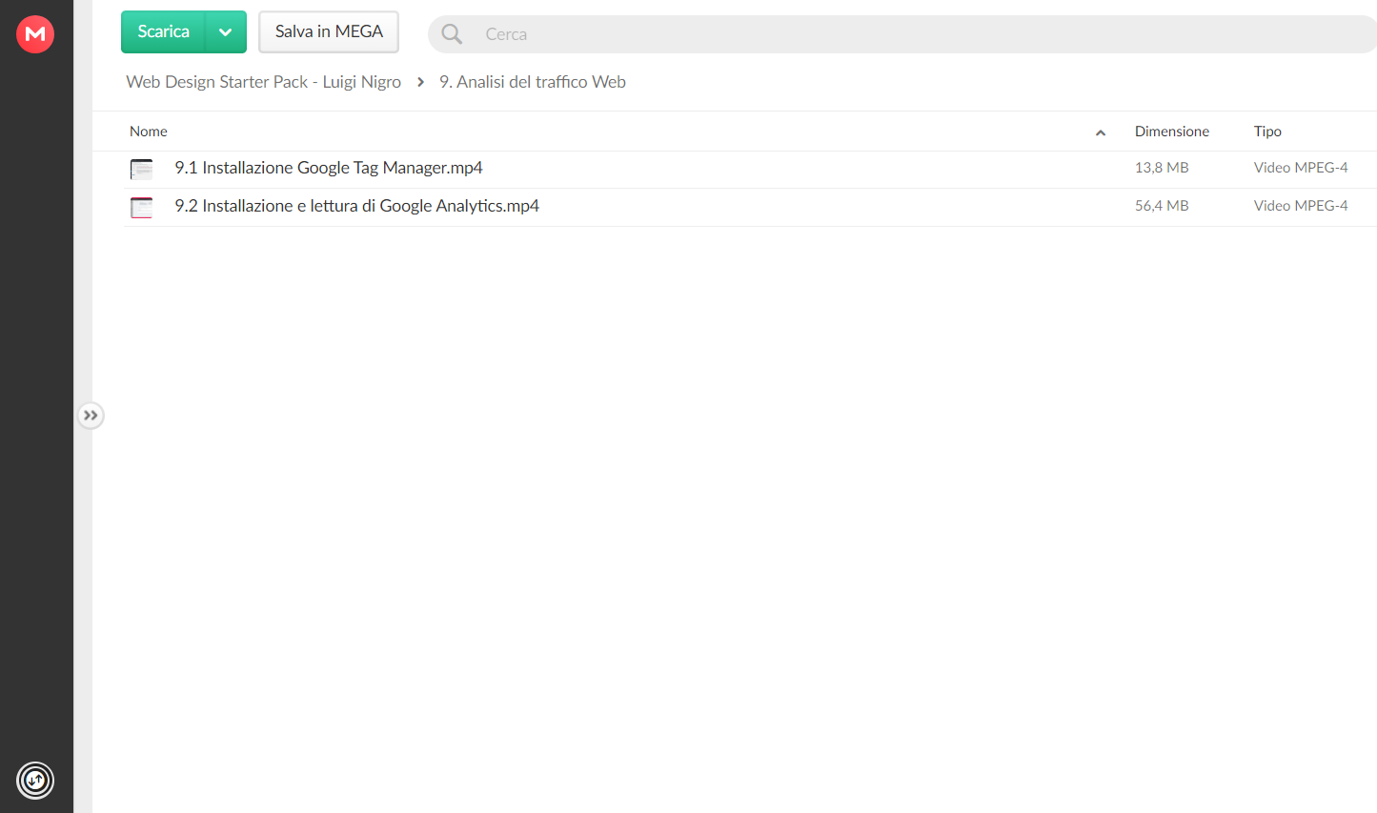Click the 9.2 Google Analytics video thumbnail icon
Screen dimensions: 1377x813
142,208
